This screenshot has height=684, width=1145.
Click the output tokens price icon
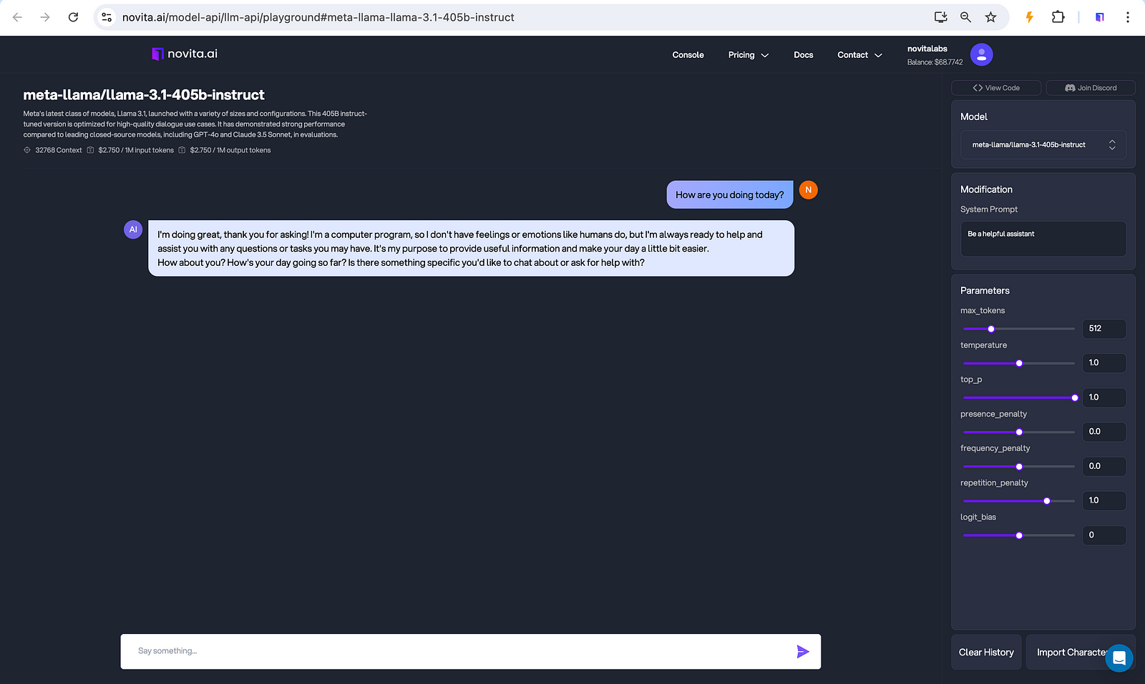click(182, 150)
